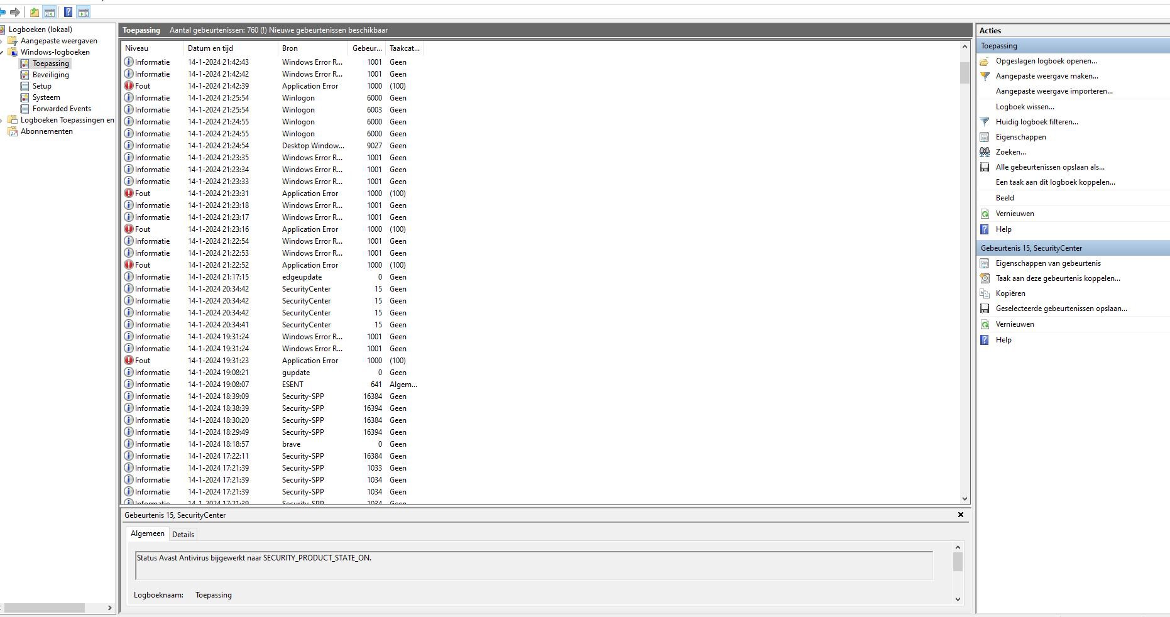This screenshot has width=1170, height=617.
Task: Select the brave event at 18:18:57
Action: pos(273,444)
